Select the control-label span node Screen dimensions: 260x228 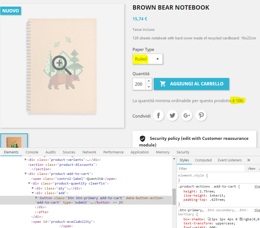tap(74, 179)
